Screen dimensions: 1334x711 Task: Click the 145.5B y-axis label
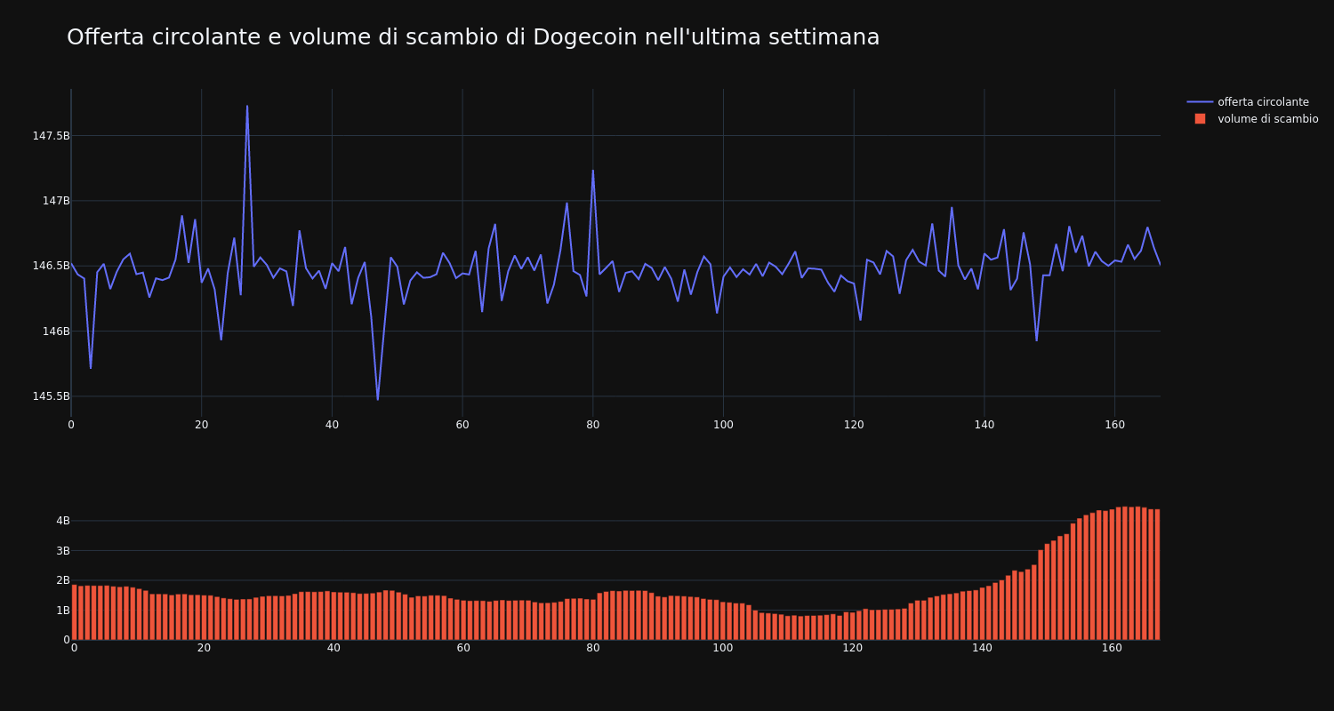coord(51,396)
